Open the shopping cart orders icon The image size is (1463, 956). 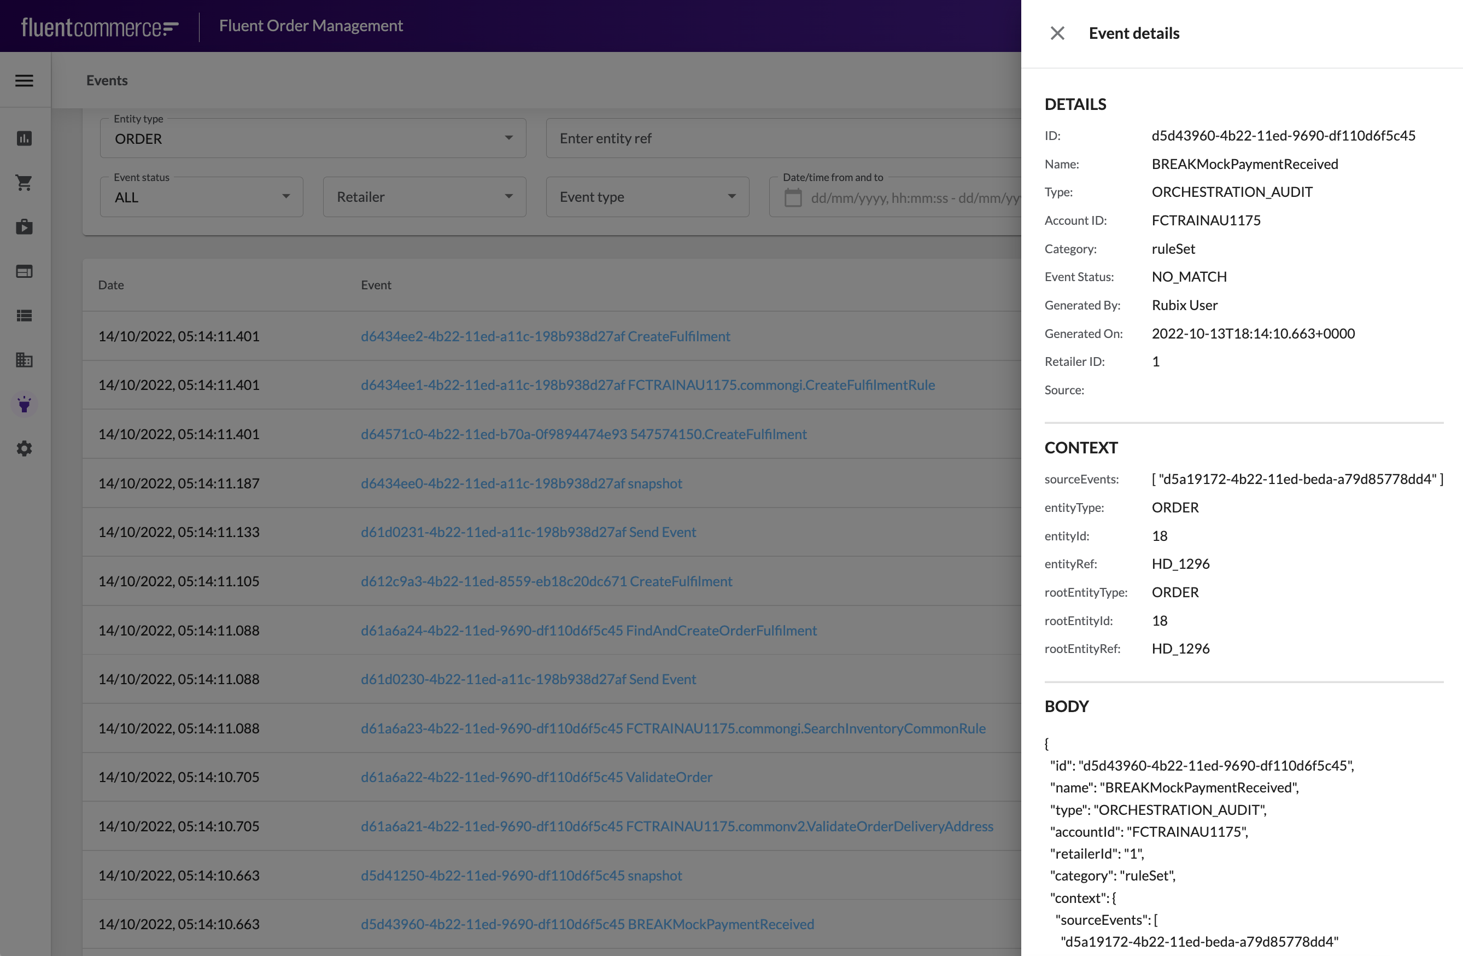tap(24, 183)
